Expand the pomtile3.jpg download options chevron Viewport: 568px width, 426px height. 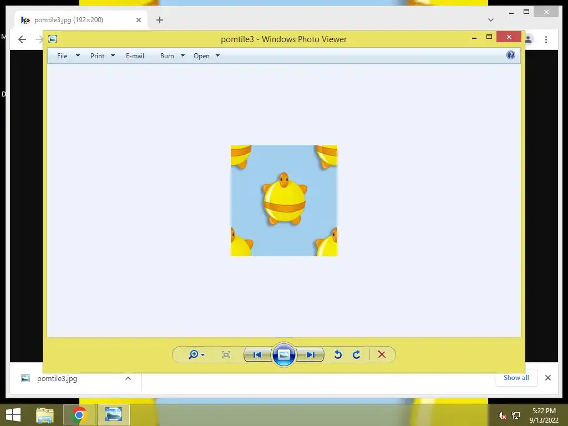click(128, 378)
